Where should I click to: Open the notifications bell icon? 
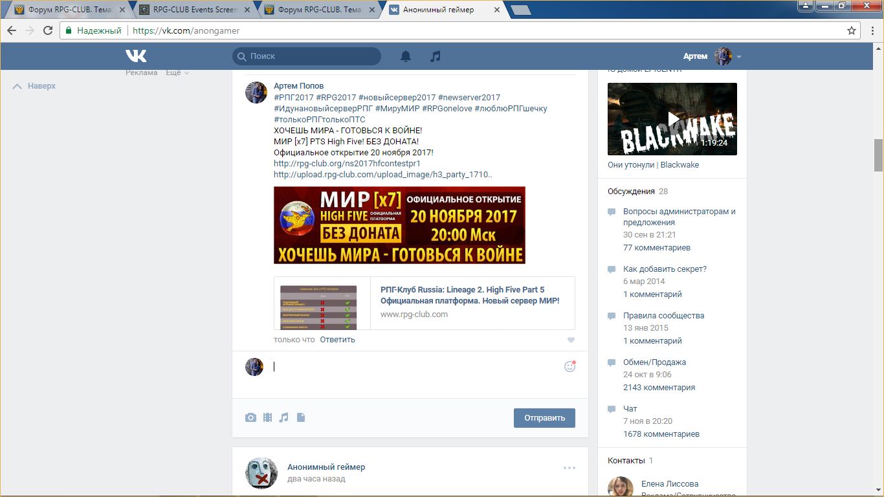tap(406, 56)
